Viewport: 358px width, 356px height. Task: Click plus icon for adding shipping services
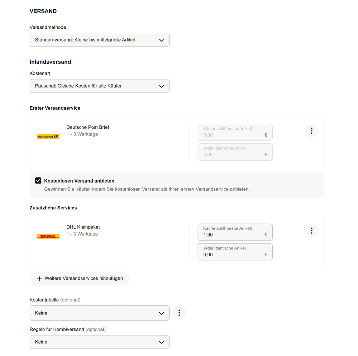pos(39,279)
